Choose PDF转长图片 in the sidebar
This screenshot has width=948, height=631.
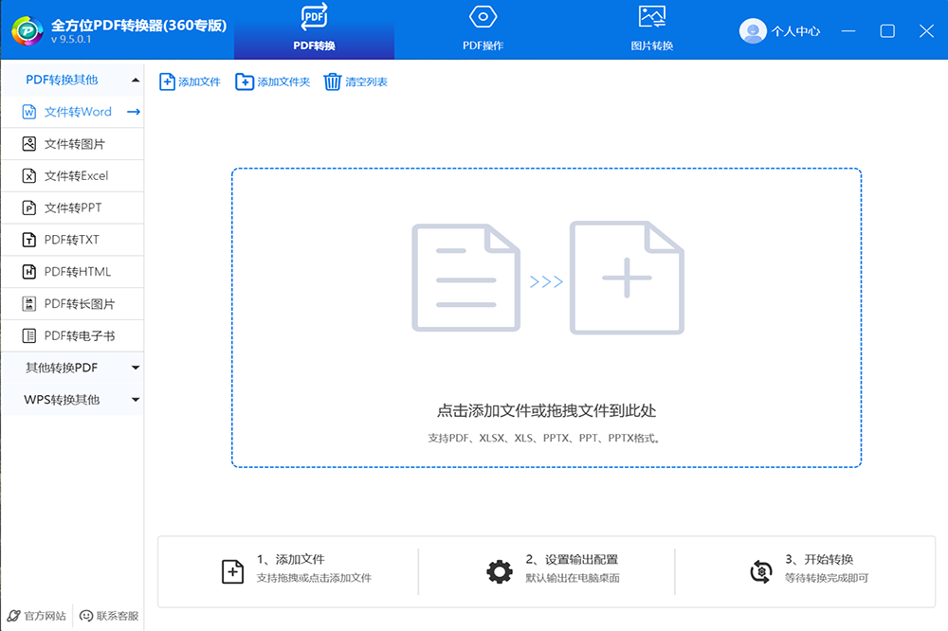pos(79,304)
